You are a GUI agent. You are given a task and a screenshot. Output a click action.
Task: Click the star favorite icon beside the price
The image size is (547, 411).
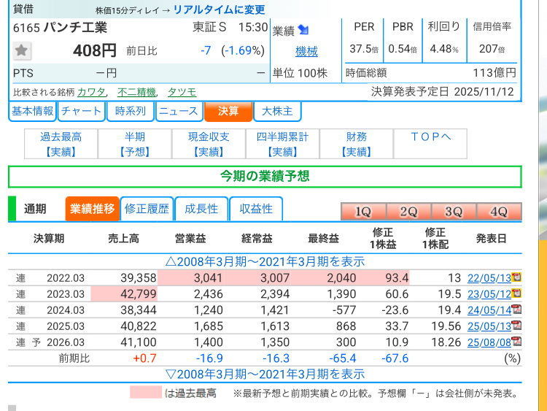[23, 50]
